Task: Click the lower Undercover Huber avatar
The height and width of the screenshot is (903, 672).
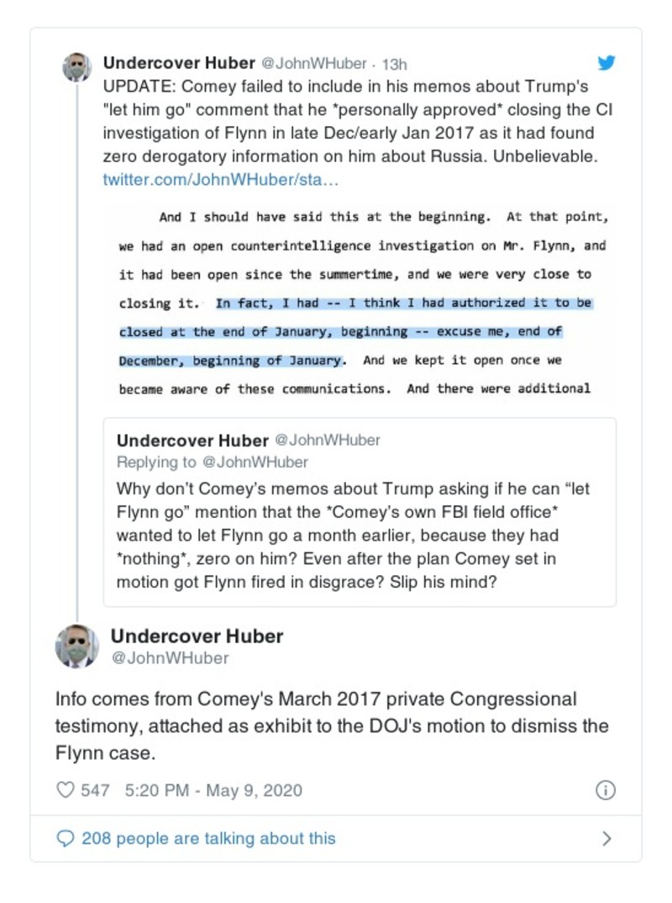Action: pyautogui.click(x=76, y=645)
